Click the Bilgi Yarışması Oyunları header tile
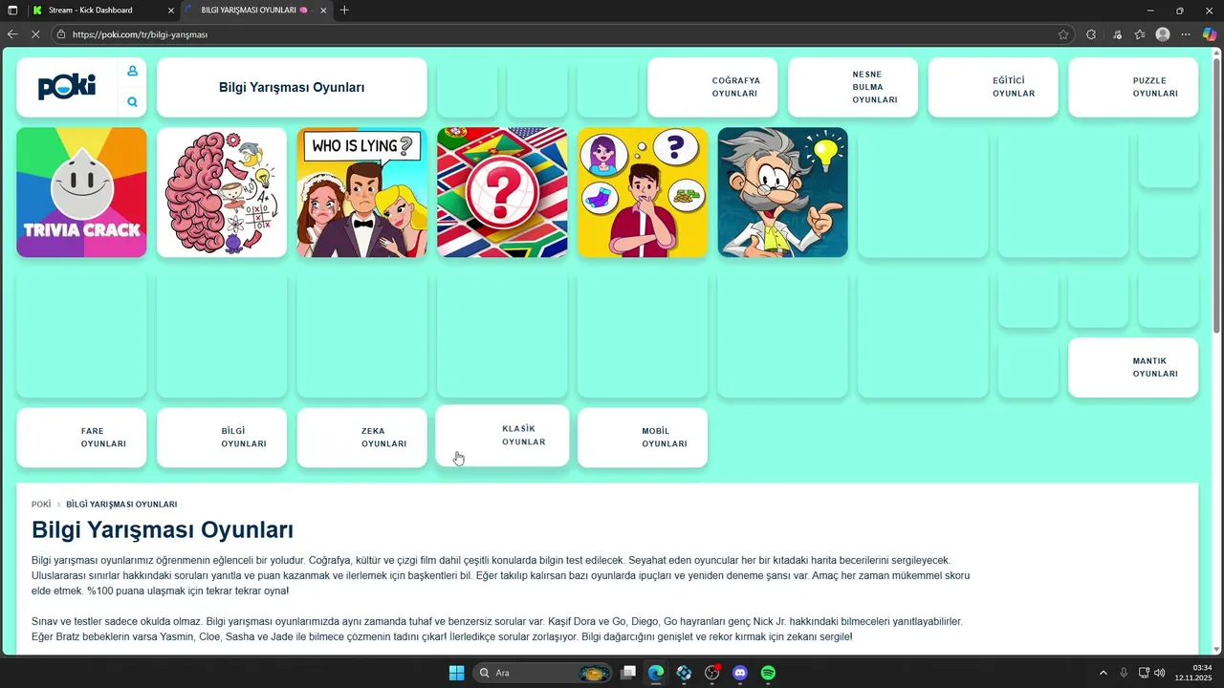The image size is (1224, 688). coord(292,87)
